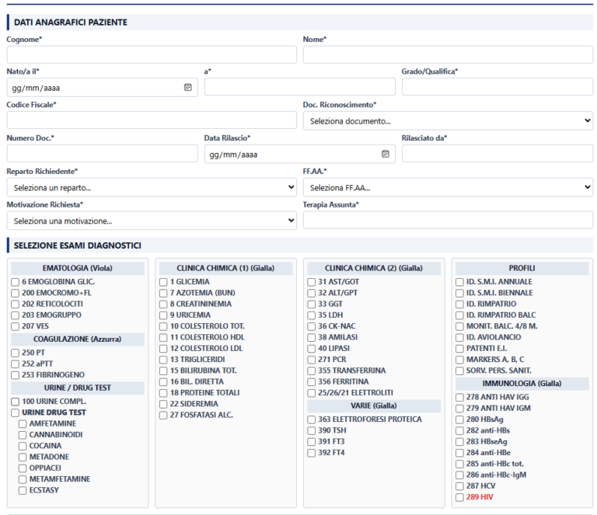Open the Reparto Richiedente dropdown
Viewport: 597px width, 515px height.
(152, 187)
